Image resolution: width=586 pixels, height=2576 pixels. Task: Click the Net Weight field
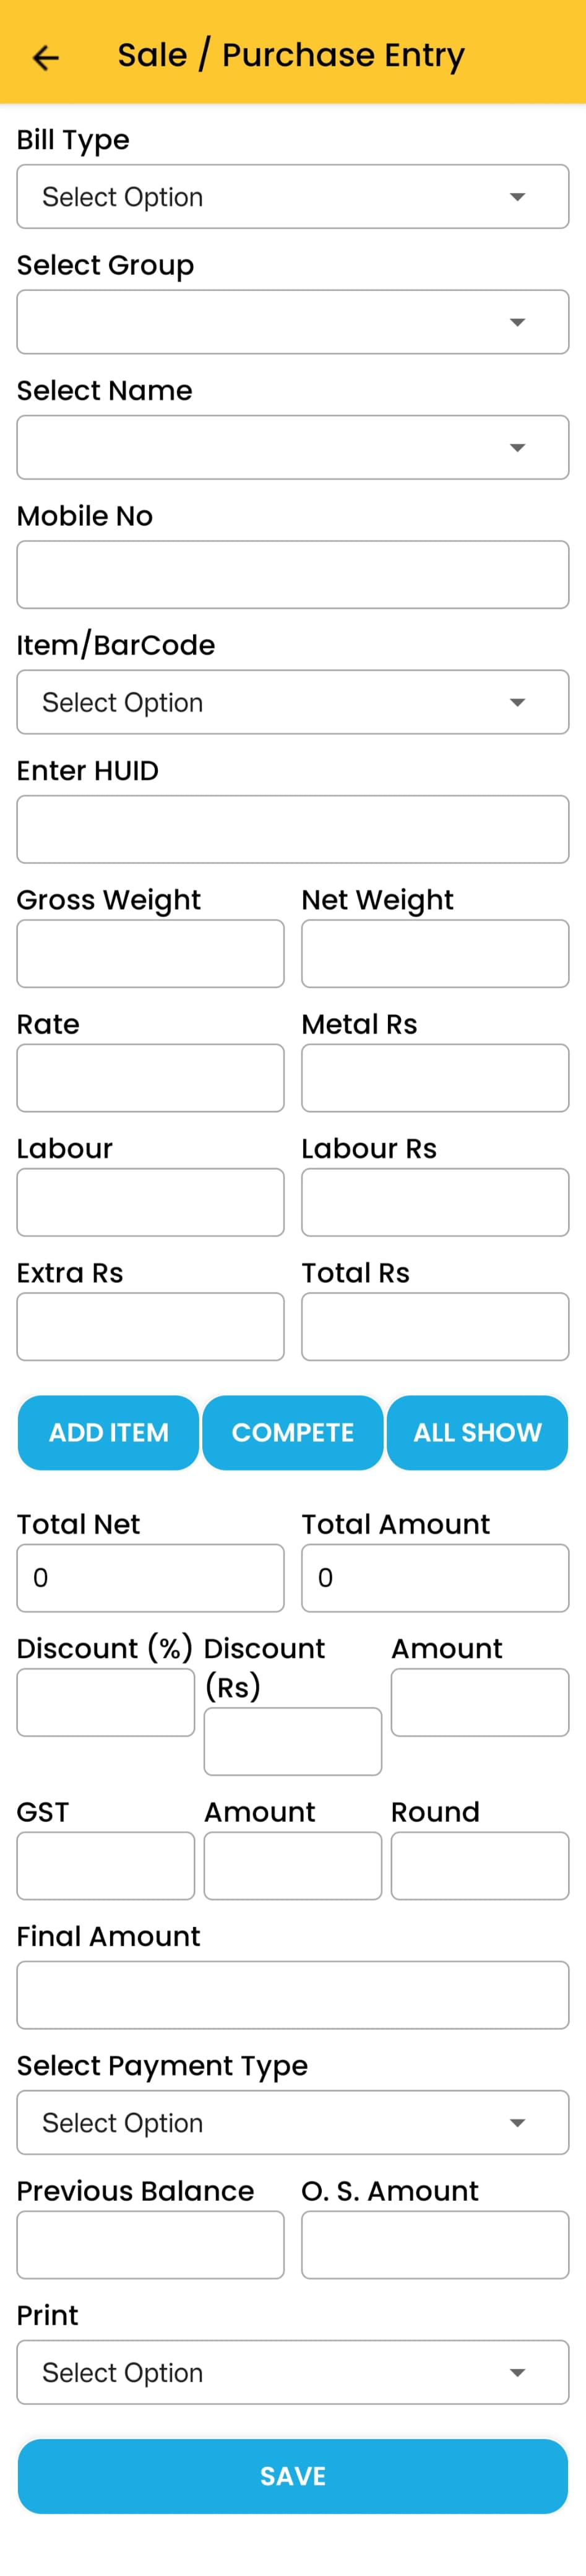(435, 954)
